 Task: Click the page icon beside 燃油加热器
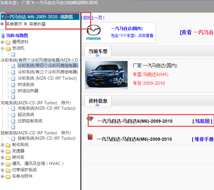coord(13,91)
